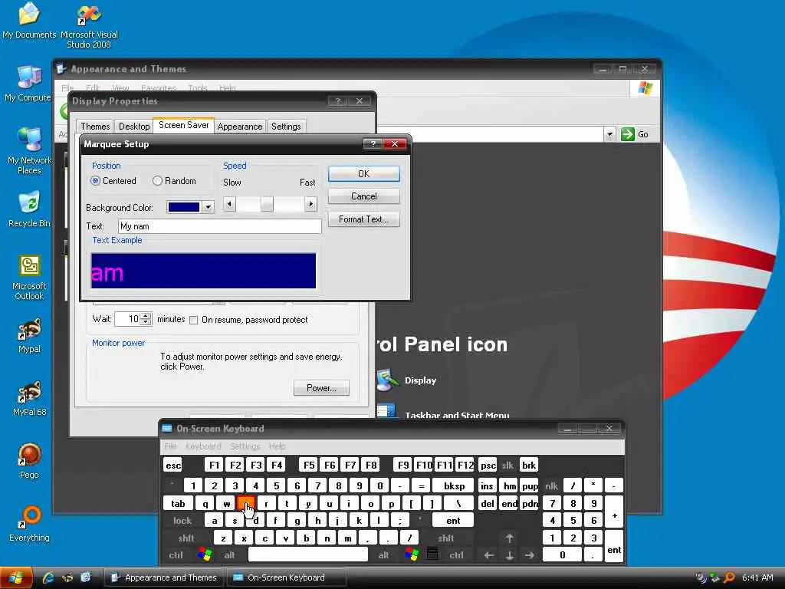Click the speed slider right arrow

[x=310, y=204]
